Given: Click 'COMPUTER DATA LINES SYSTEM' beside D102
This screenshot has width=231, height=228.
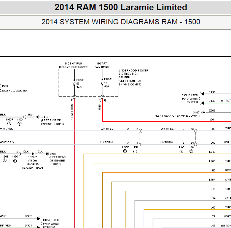Looking at the screenshot, I should [x=51, y=223].
